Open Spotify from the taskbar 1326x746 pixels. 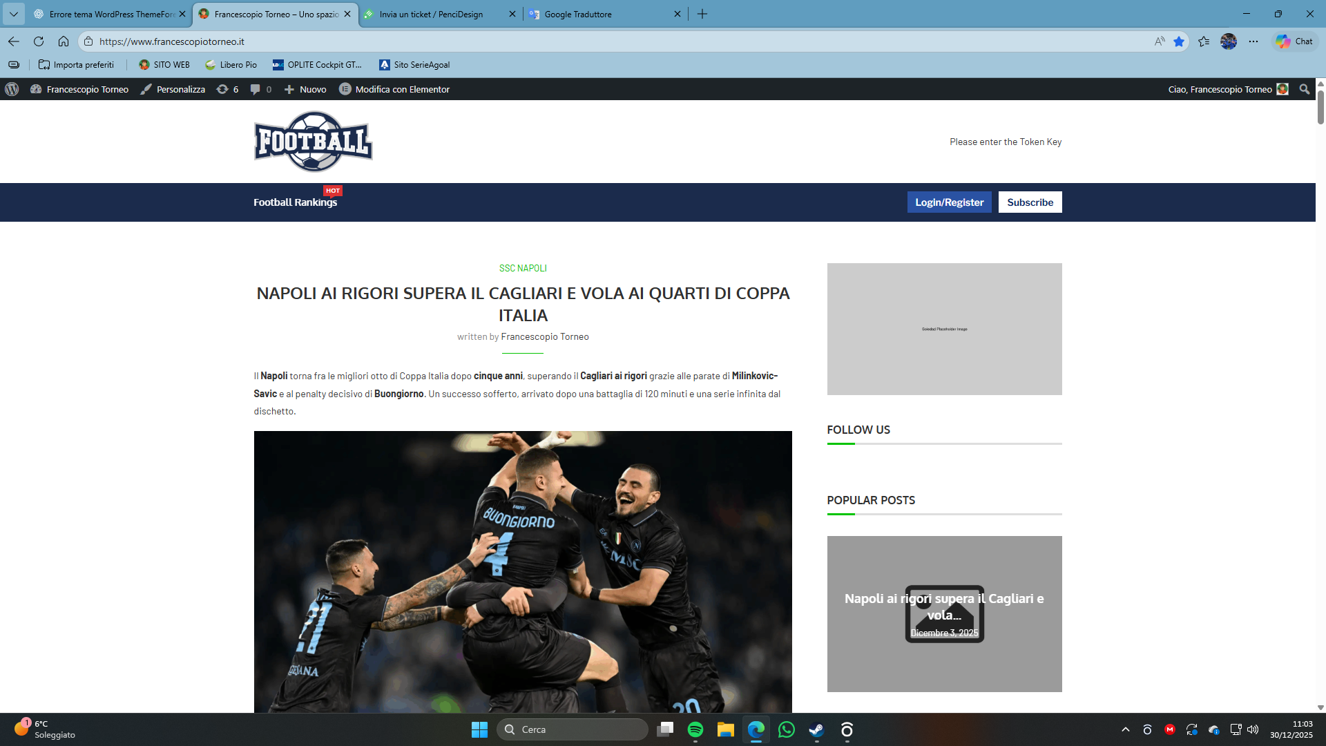click(695, 729)
